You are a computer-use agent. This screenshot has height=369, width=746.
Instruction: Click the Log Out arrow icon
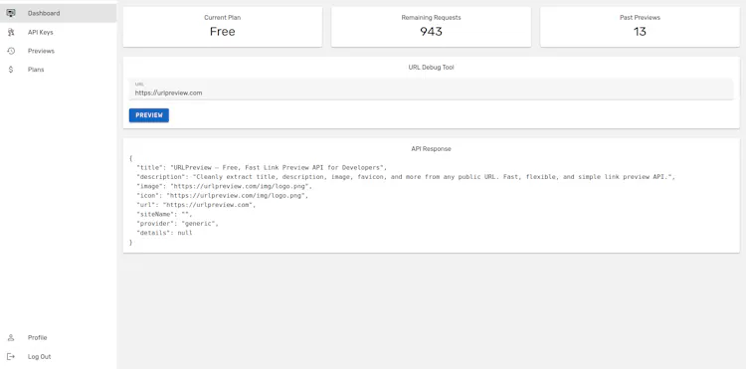11,357
